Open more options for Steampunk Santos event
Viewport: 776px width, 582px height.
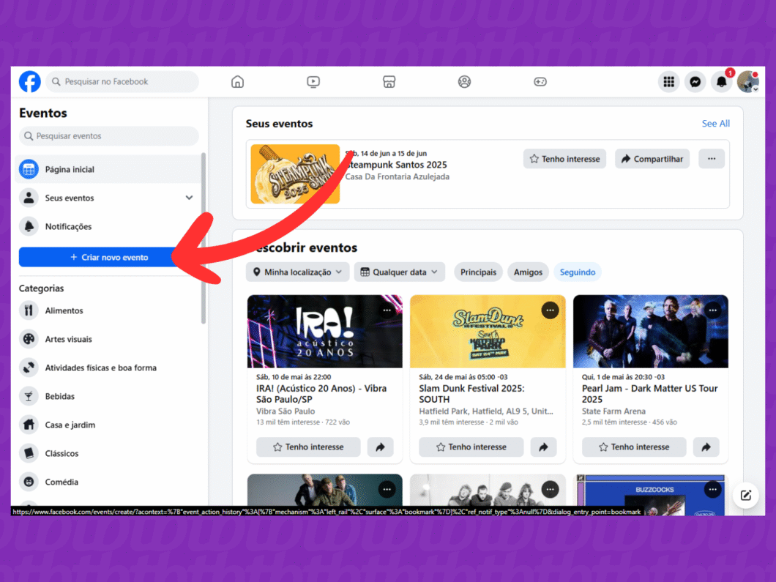pos(712,159)
